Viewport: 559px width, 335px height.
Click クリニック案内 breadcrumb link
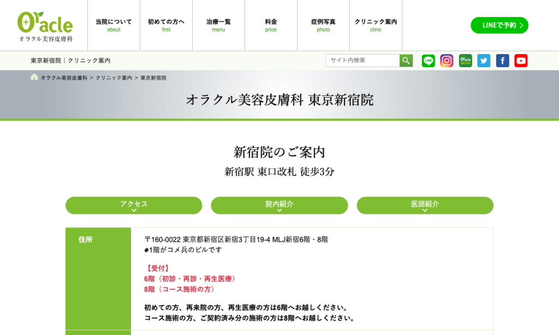(114, 77)
